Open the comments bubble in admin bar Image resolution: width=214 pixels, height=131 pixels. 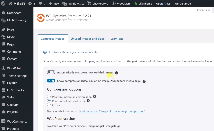pos(40,3)
